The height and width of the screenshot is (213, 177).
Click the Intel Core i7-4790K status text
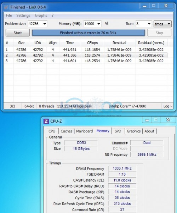coord(127,106)
